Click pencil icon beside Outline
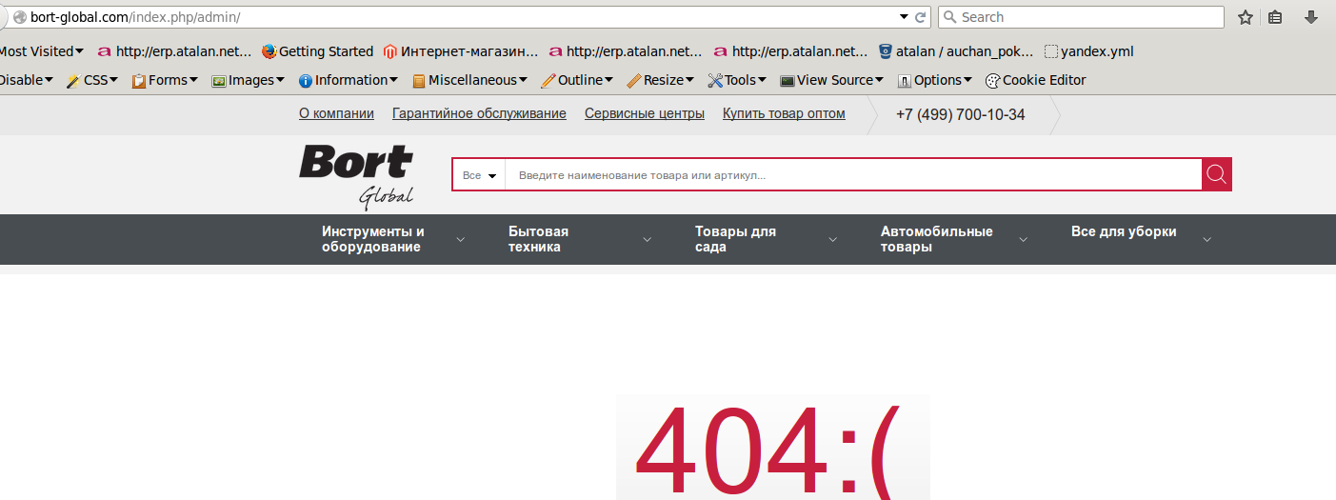This screenshot has height=500, width=1336. click(x=548, y=80)
